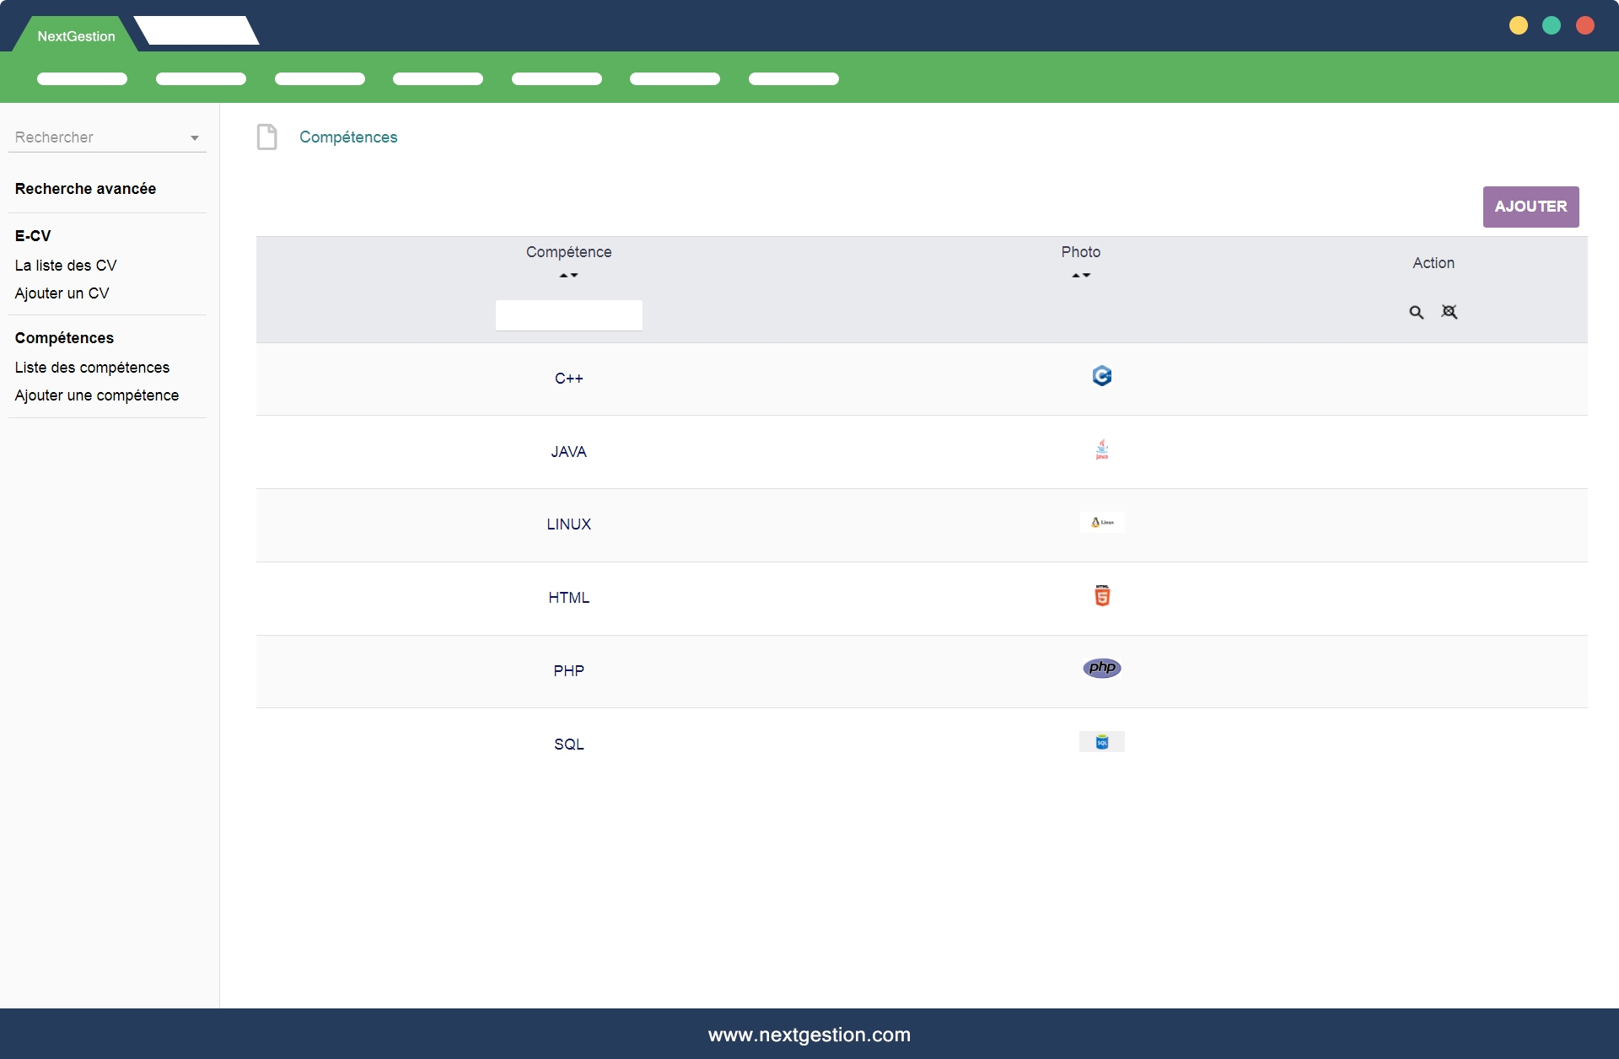Select the LINUX competence row
This screenshot has height=1059, width=1619.
tap(568, 524)
